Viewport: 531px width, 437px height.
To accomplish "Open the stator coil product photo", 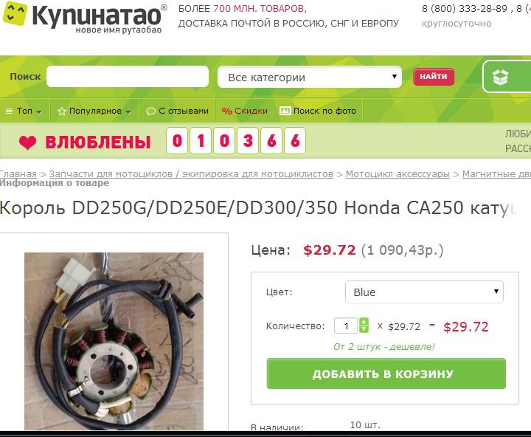I will click(x=114, y=341).
